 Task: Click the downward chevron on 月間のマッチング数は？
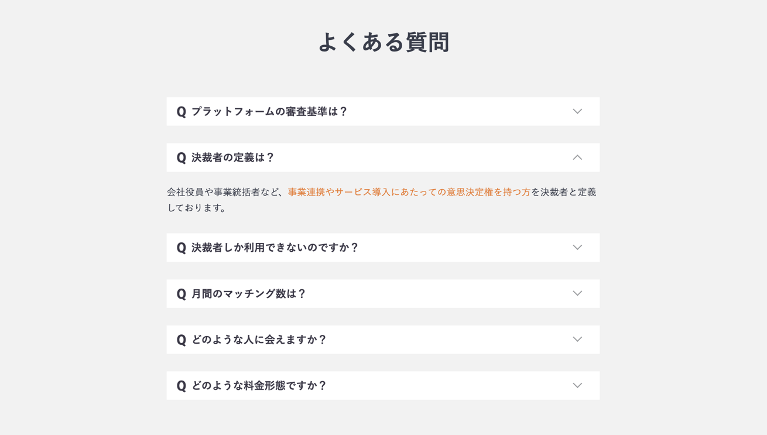577,293
